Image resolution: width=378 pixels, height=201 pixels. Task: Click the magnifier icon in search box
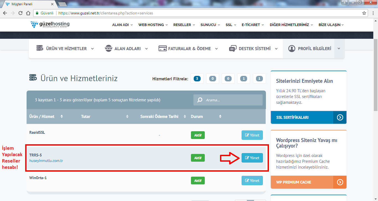[200, 100]
